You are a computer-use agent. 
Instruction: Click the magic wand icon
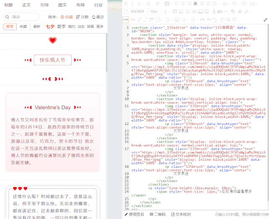(246, 11)
